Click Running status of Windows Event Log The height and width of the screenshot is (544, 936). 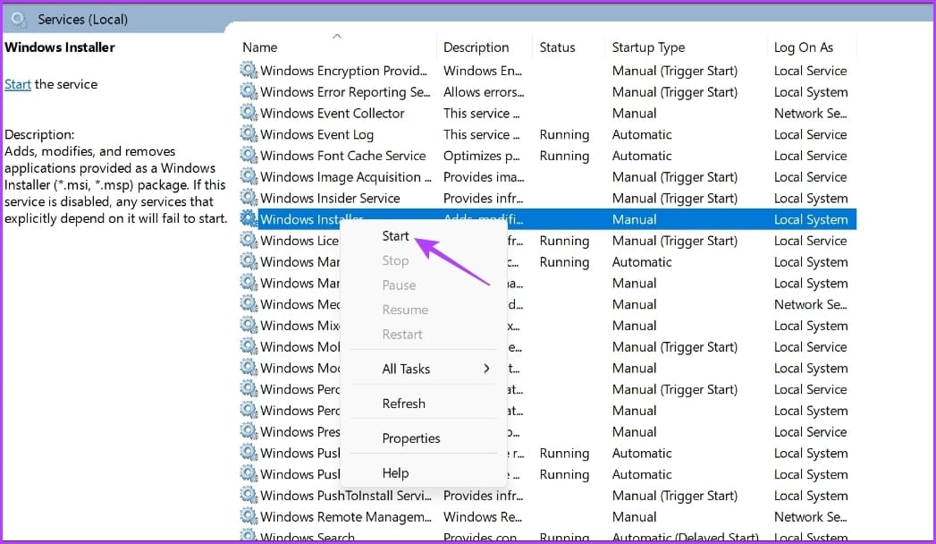(x=564, y=134)
